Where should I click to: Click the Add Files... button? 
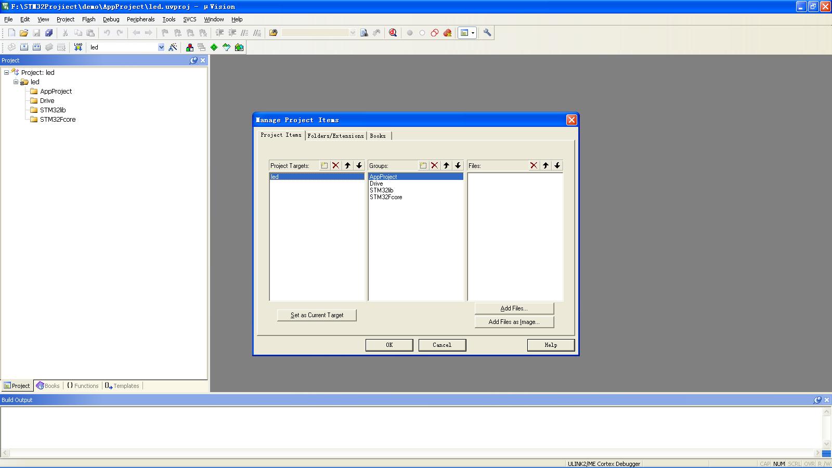514,308
